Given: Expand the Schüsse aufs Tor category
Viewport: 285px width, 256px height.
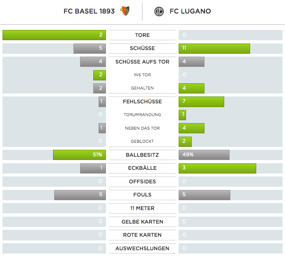Looking at the screenshot, I should click(x=142, y=62).
